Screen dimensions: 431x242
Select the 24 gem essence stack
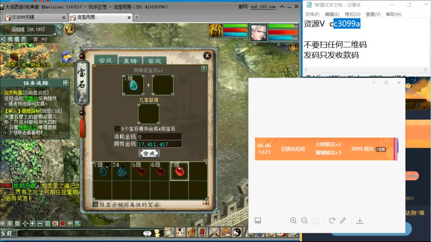(122, 171)
